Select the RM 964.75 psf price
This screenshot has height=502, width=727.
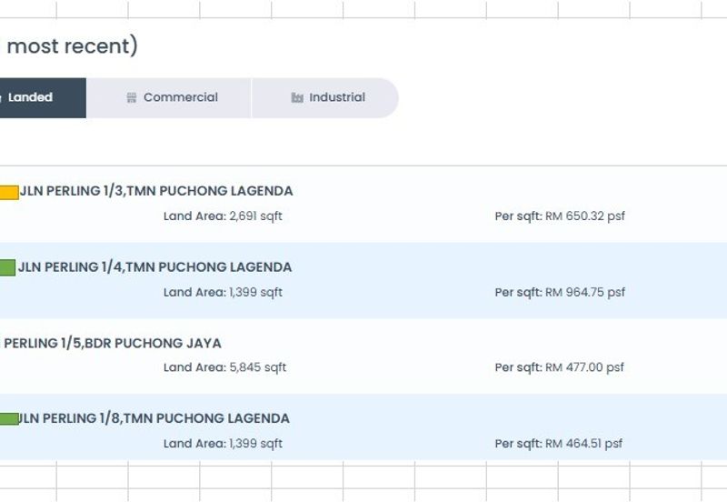coord(584,293)
